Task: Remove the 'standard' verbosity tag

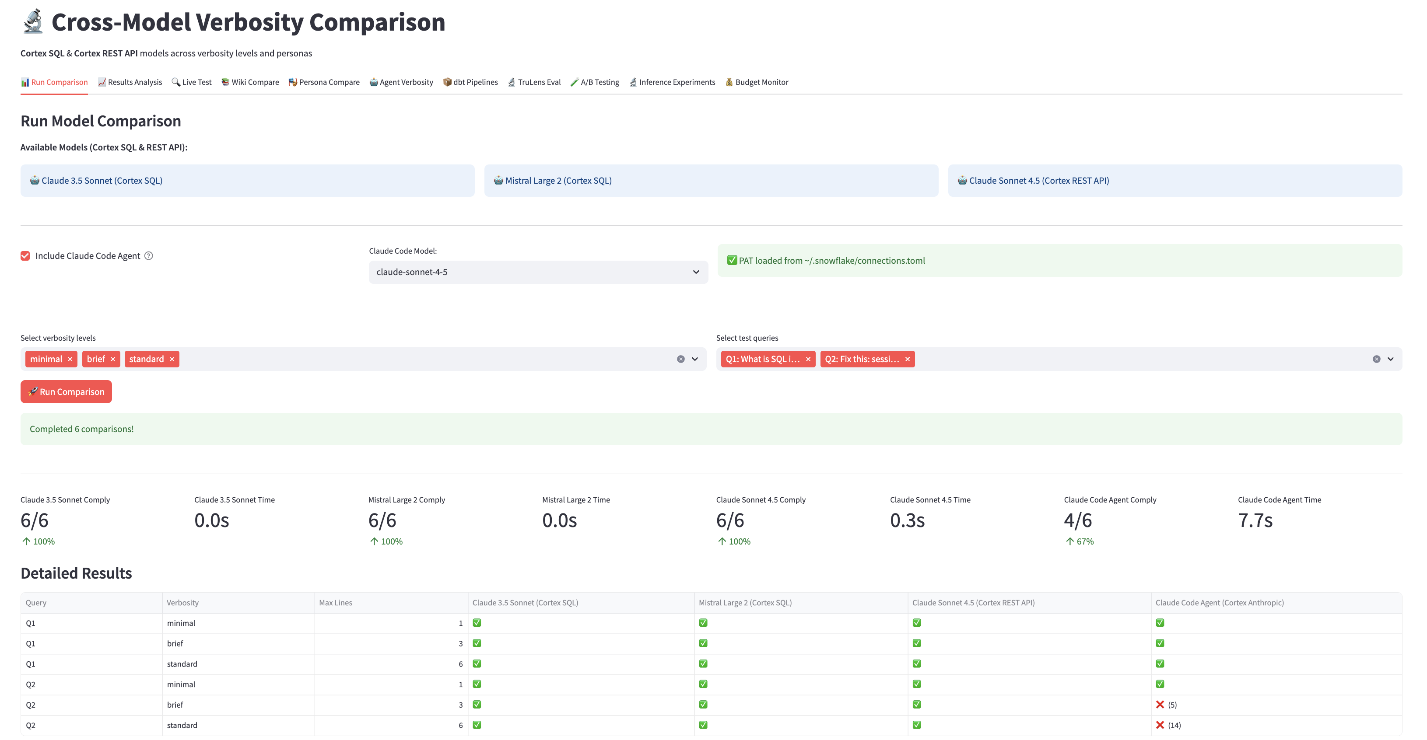Action: pos(172,359)
